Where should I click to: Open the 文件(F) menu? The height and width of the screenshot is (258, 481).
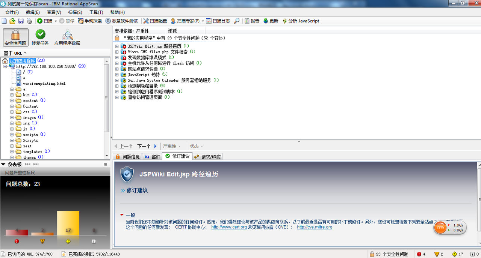12,12
